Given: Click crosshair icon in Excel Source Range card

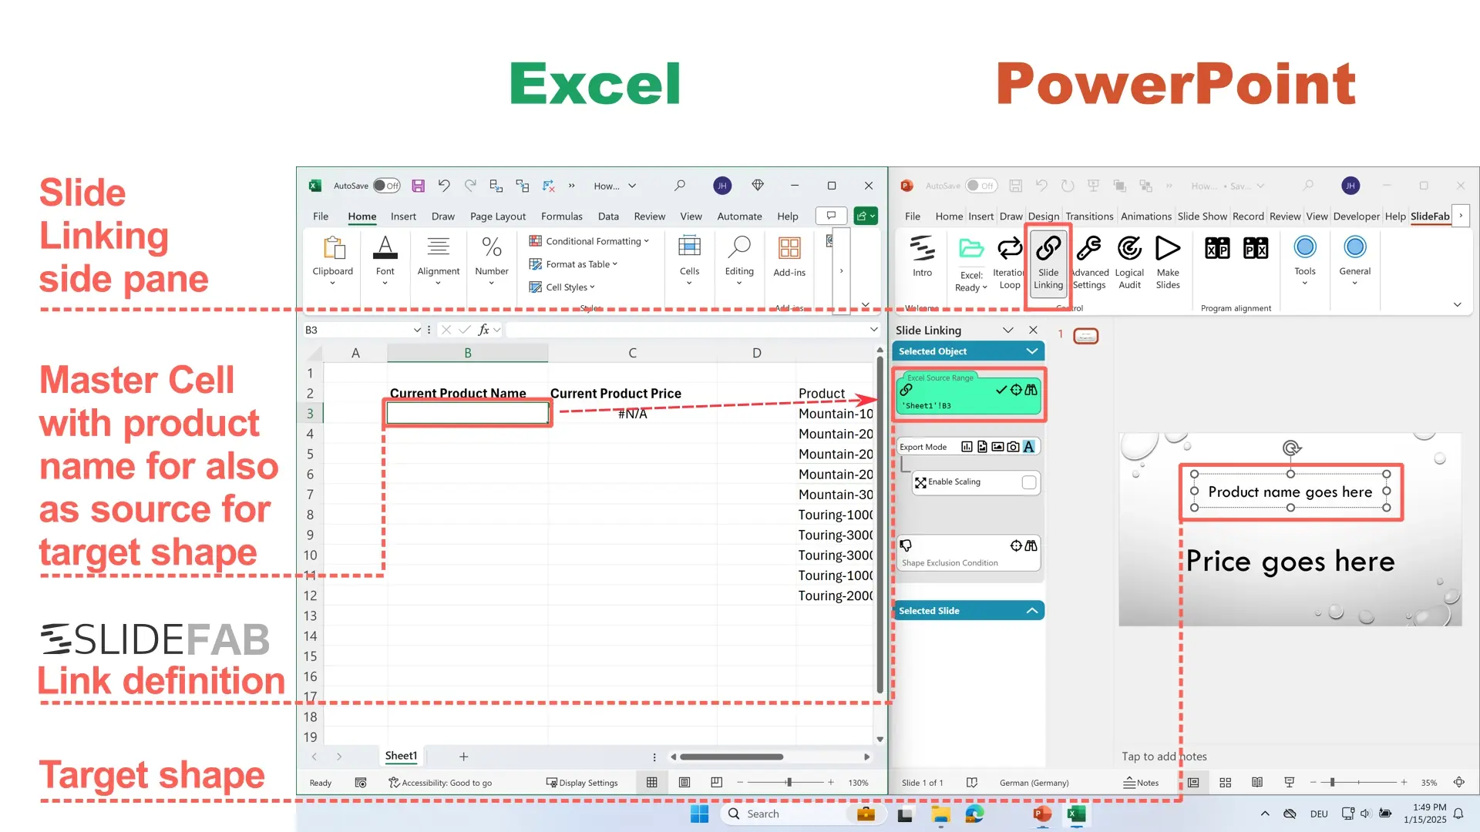Looking at the screenshot, I should (x=1016, y=390).
